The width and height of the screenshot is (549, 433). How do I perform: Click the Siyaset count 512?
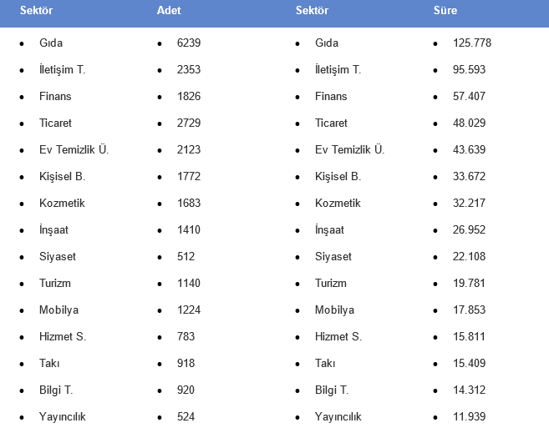click(186, 256)
